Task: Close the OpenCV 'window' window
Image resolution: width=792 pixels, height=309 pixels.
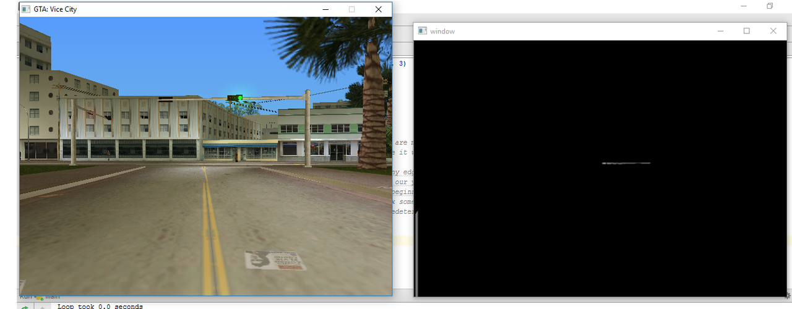Action: (773, 31)
